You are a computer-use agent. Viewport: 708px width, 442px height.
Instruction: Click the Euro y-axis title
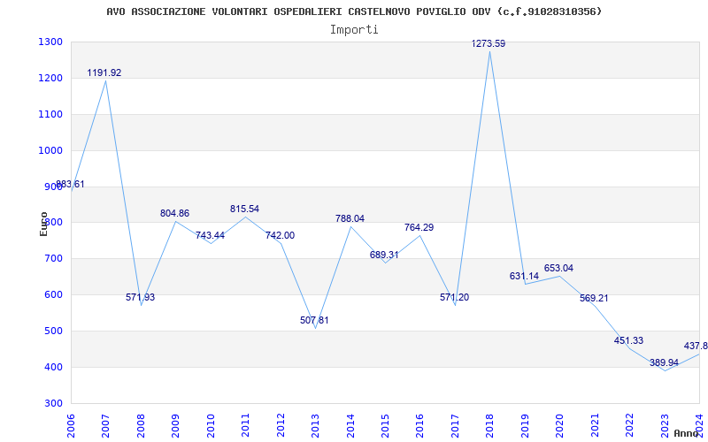click(43, 223)
